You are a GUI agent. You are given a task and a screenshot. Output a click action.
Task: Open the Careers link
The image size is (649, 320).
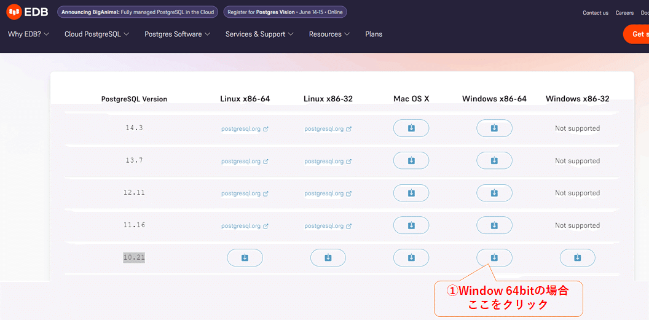coord(624,13)
